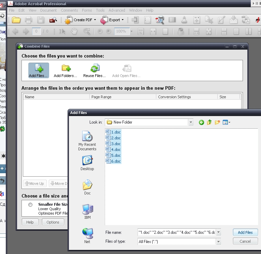Select the file 1.doc
This screenshot has height=254, width=261.
(x=113, y=132)
